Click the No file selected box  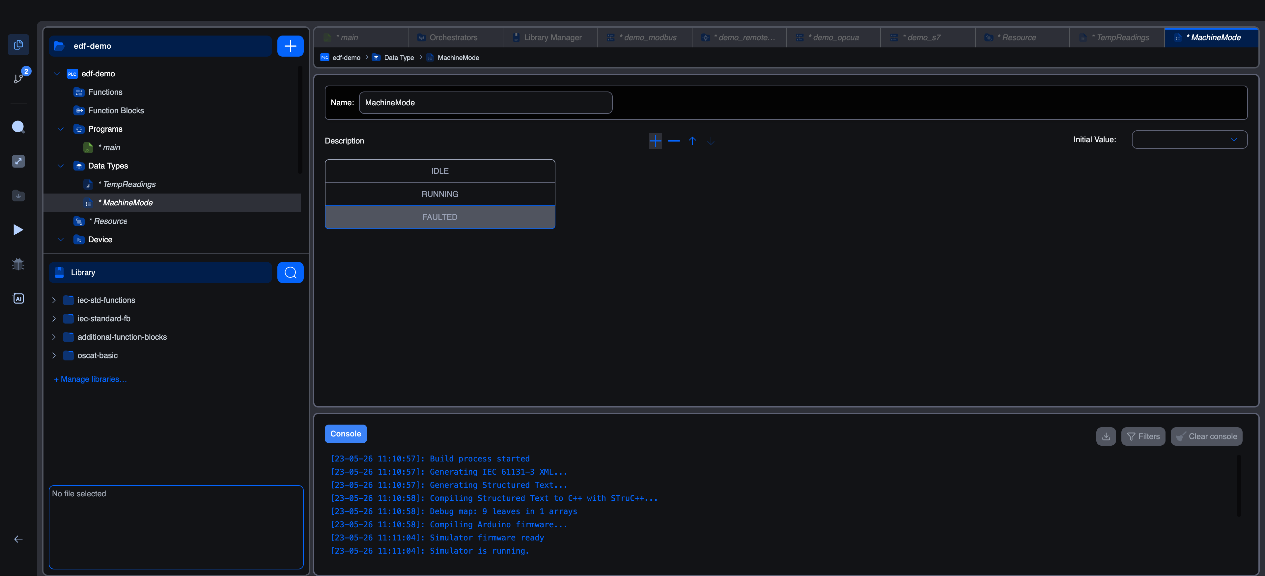tap(176, 527)
